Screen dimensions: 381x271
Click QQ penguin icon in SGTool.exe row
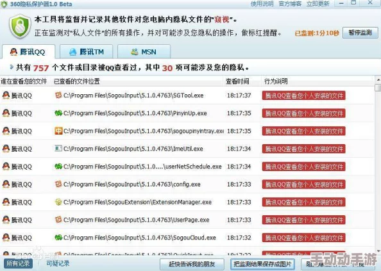click(6, 95)
